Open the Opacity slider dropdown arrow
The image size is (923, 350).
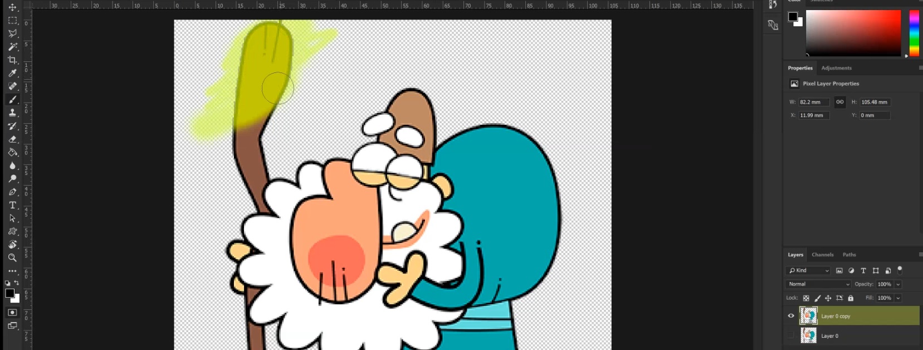pos(898,284)
